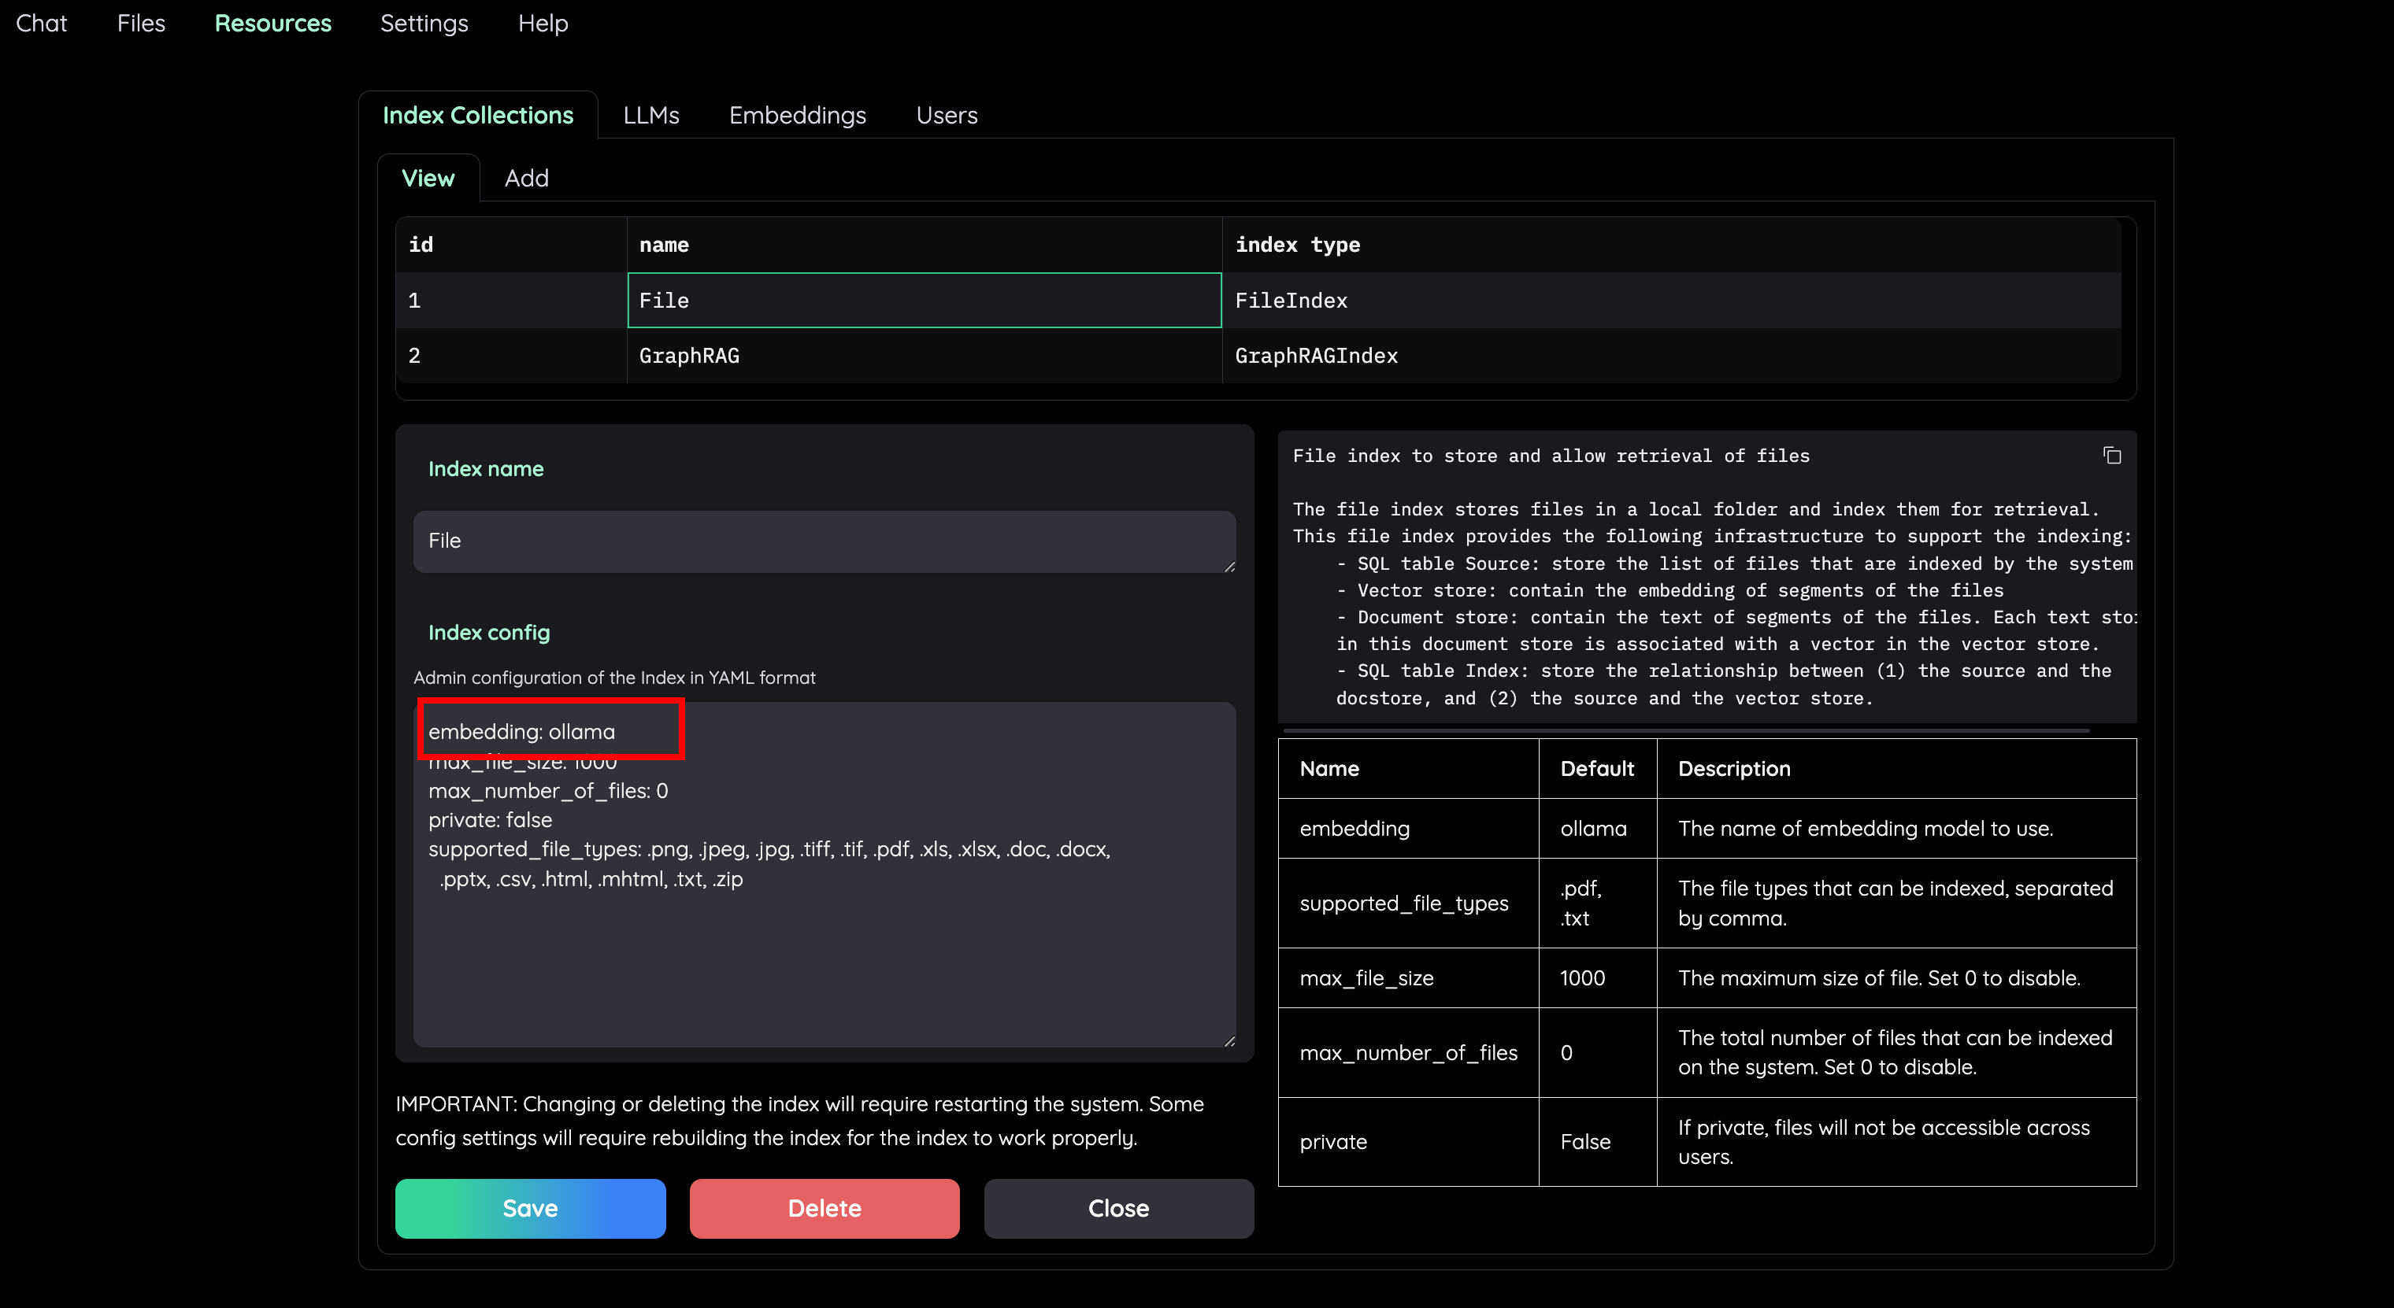Screen dimensions: 2394x1308
Task: Save the index configuration
Action: [530, 1208]
